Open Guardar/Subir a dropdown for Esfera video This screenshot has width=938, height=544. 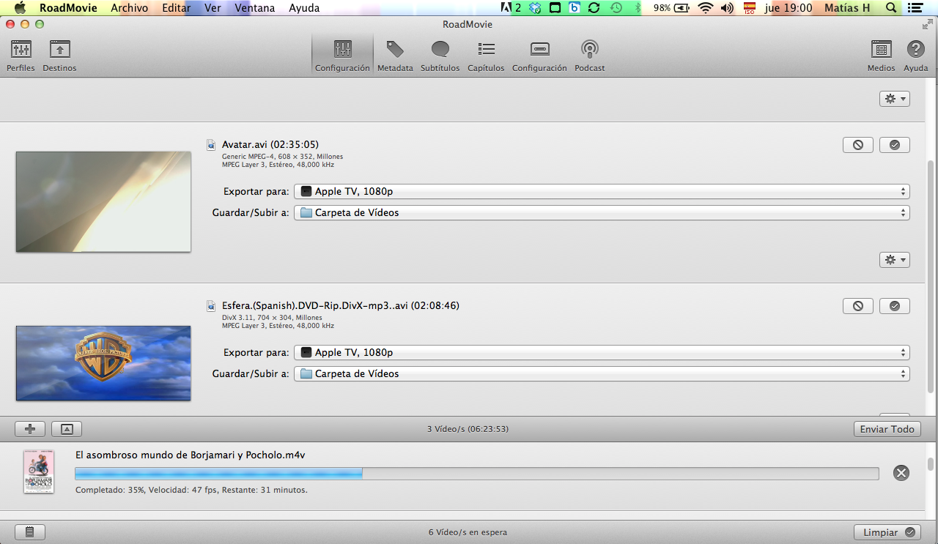[601, 374]
